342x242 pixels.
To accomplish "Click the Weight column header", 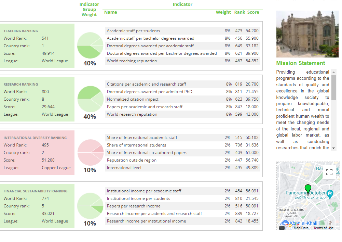I will (x=223, y=12).
